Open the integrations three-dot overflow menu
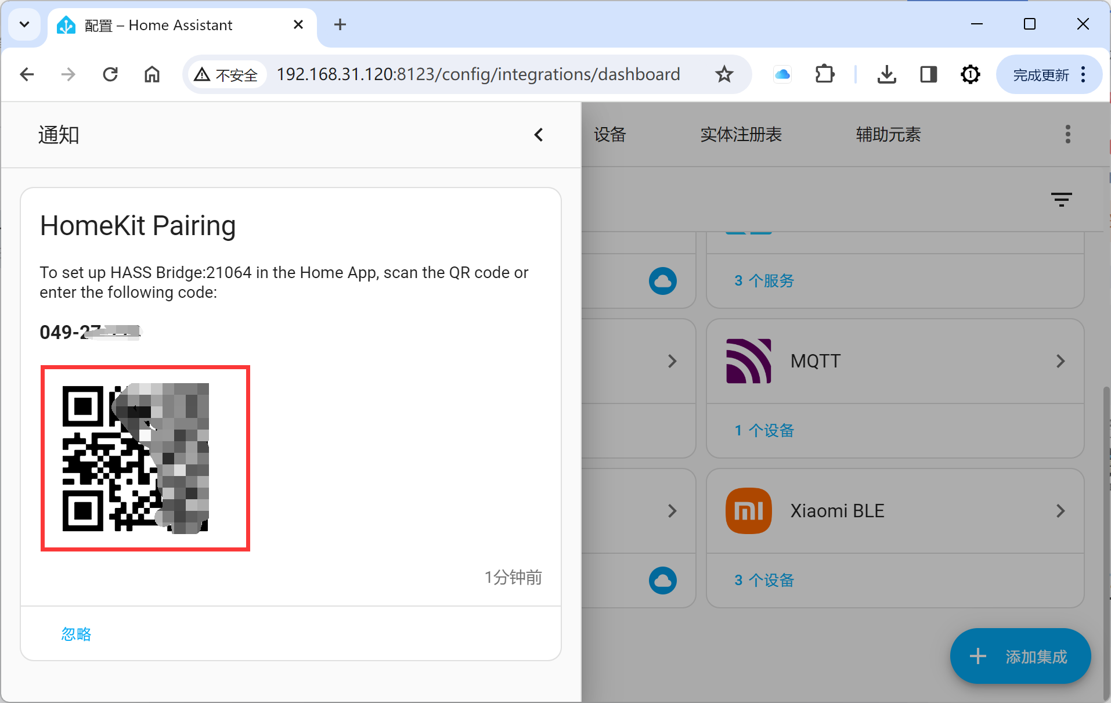The width and height of the screenshot is (1111, 703). click(x=1068, y=134)
